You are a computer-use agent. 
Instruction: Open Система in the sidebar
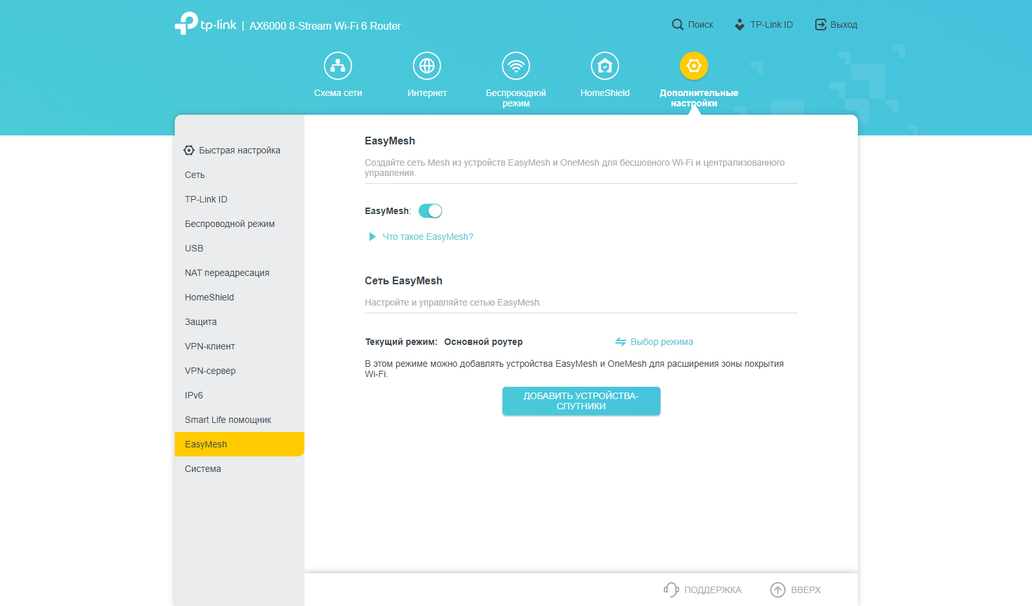239,469
